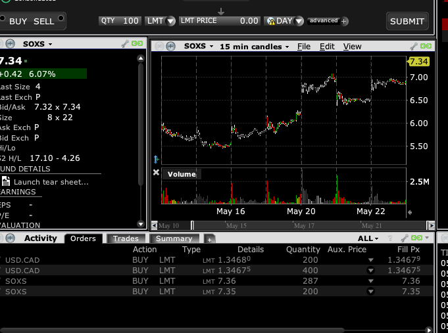This screenshot has height=333, width=448.
Task: Add a new tab next to Summary
Action: pyautogui.click(x=210, y=239)
